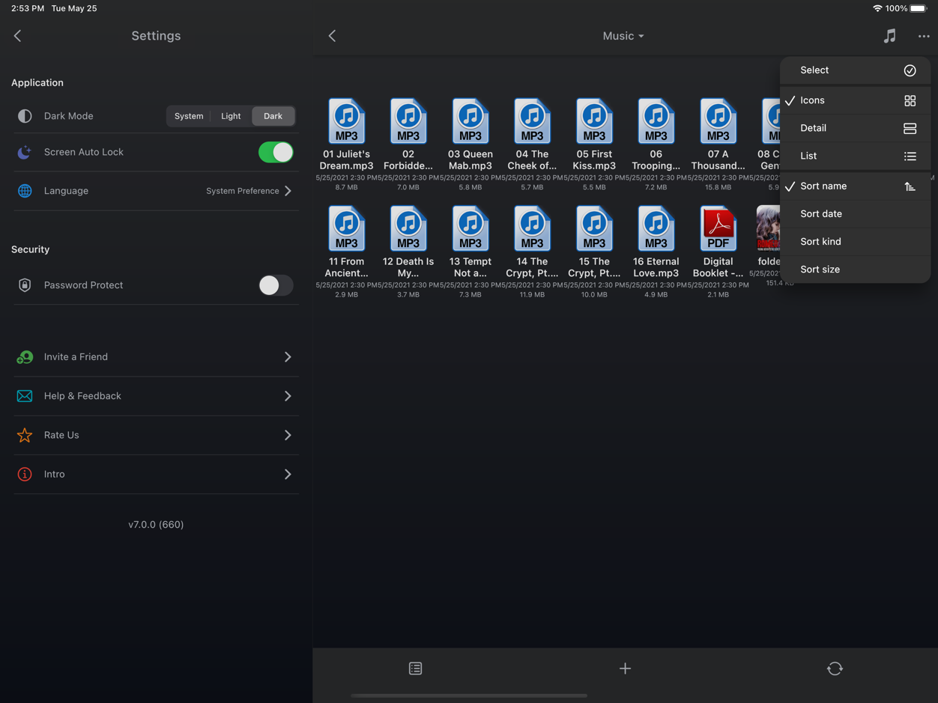This screenshot has height=703, width=938.
Task: Tap the Screen Auto Lock crescent icon
Action: click(x=25, y=152)
